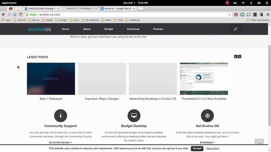Open a new tab with the blank tab button
Screen dimensions: 271x152
141,8
